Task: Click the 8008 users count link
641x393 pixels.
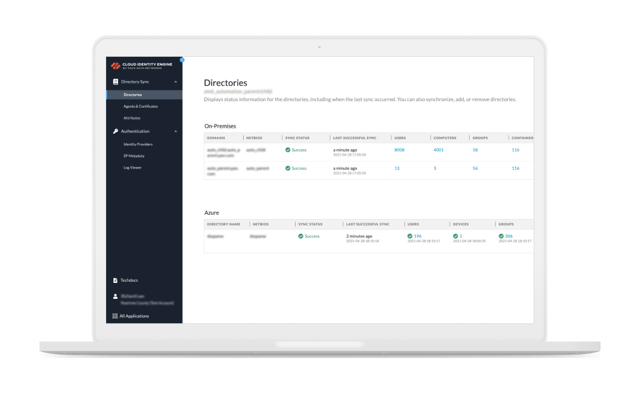Action: tap(399, 150)
